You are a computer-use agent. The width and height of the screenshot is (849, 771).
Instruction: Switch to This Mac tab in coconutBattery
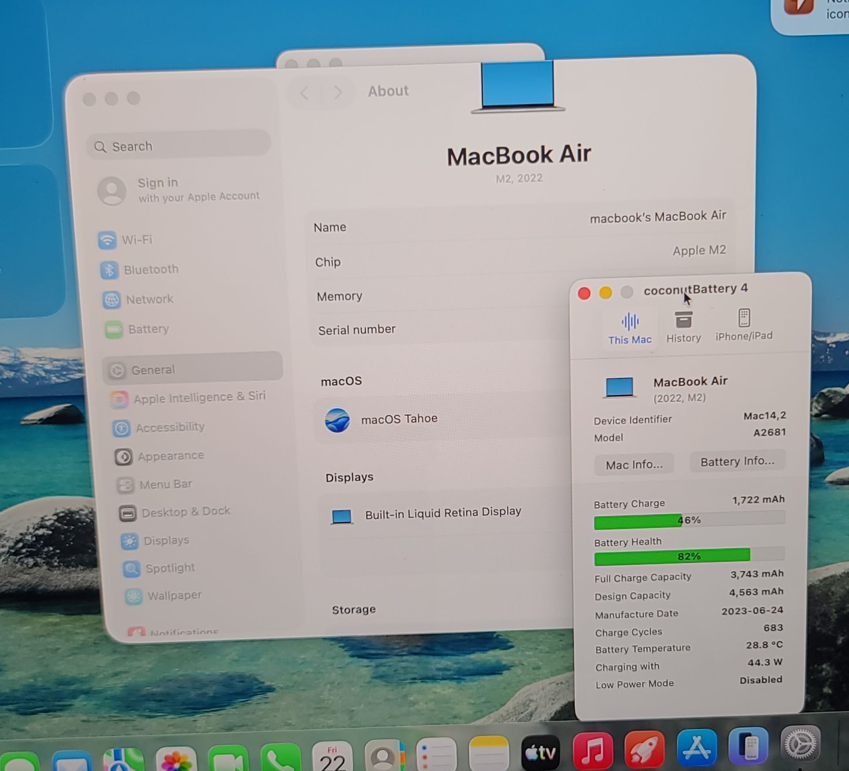[630, 328]
